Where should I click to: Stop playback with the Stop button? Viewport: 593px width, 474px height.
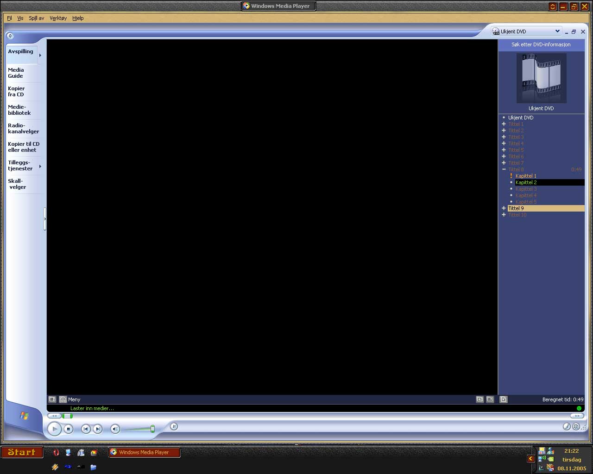[x=69, y=429]
